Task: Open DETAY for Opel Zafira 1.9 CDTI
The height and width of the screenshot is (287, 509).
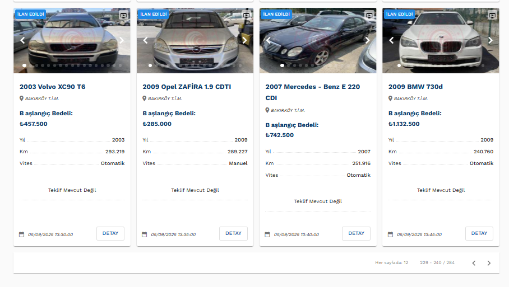Action: [x=233, y=233]
